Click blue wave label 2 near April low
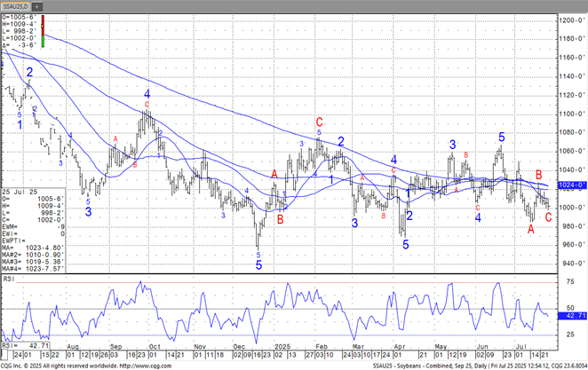The width and height of the screenshot is (588, 370). click(x=409, y=216)
